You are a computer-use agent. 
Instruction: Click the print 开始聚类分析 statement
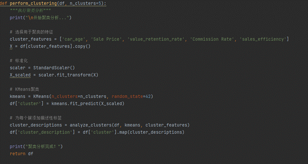pos(41,18)
